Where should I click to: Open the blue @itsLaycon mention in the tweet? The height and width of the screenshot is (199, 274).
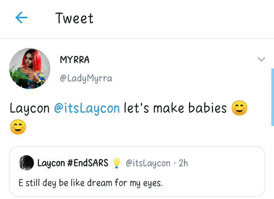[87, 108]
